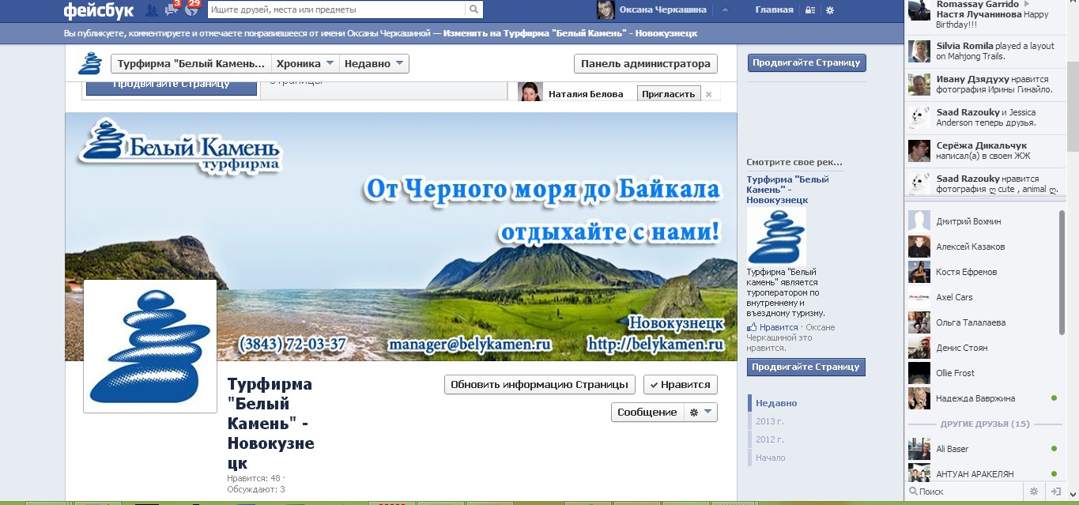Click page logo icon beside page name dropdown
Screen dimensions: 1079x505
click(90, 64)
